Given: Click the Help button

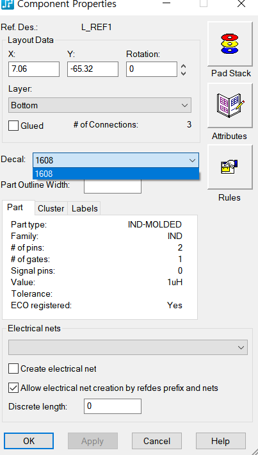Looking at the screenshot, I should coord(221,441).
